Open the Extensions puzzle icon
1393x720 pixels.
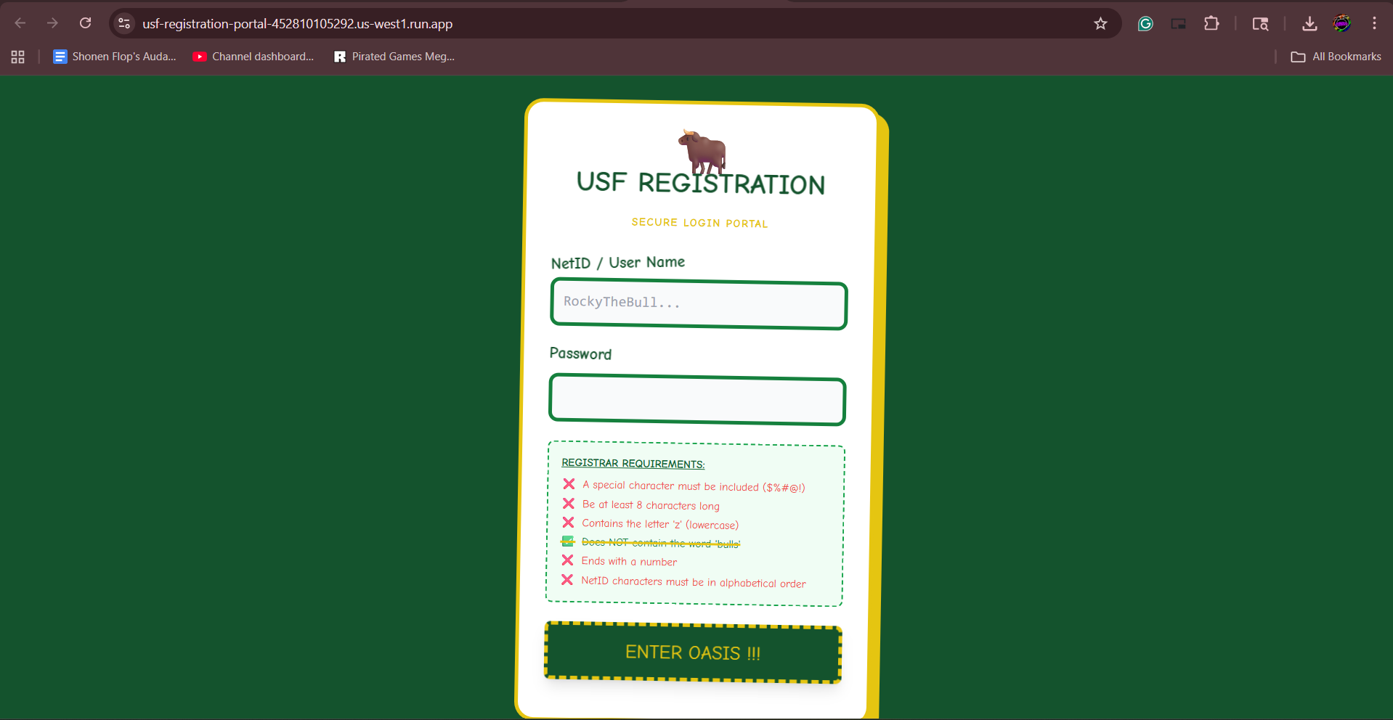click(1211, 23)
